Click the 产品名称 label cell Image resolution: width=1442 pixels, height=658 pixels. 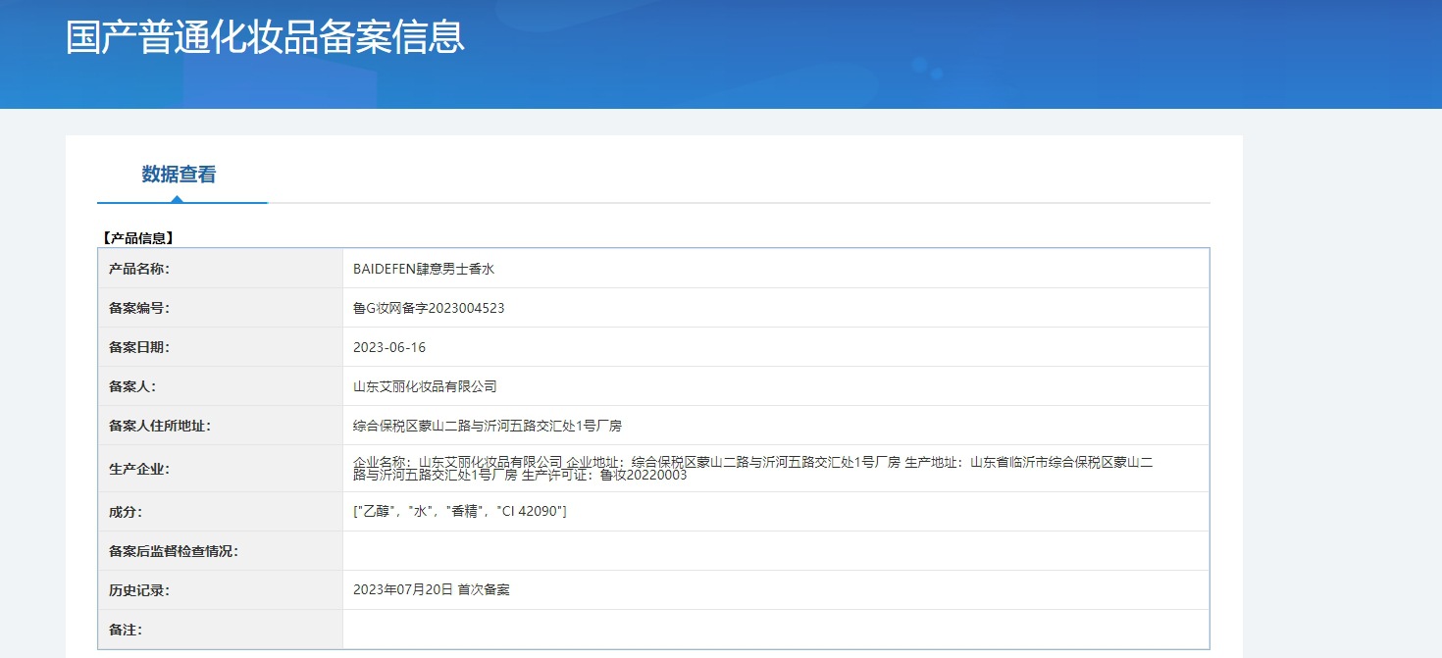[x=221, y=269]
